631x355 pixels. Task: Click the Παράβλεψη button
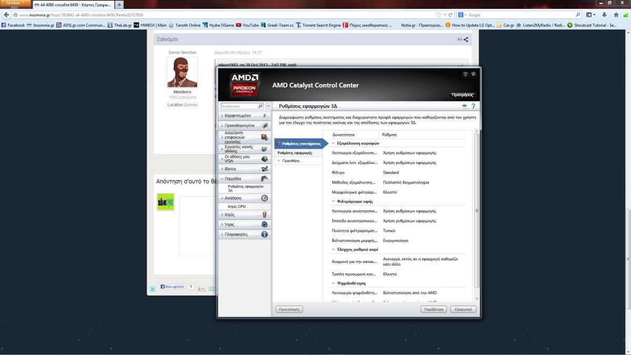(x=434, y=309)
